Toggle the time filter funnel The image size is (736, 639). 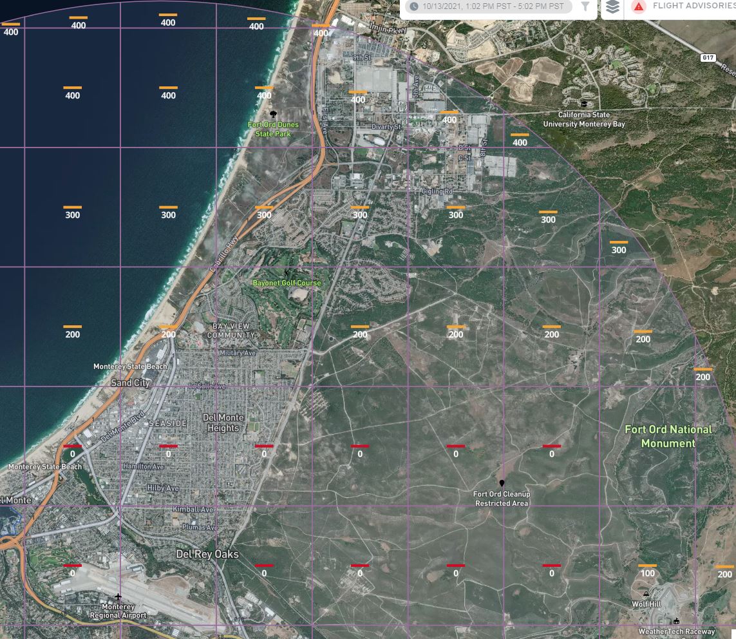tap(585, 7)
